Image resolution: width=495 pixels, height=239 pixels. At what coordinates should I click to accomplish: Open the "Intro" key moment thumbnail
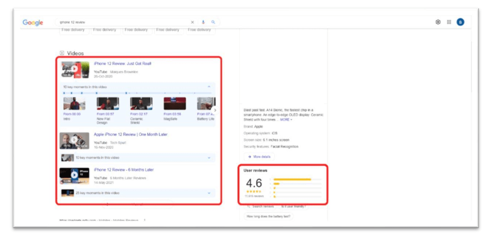(74, 104)
